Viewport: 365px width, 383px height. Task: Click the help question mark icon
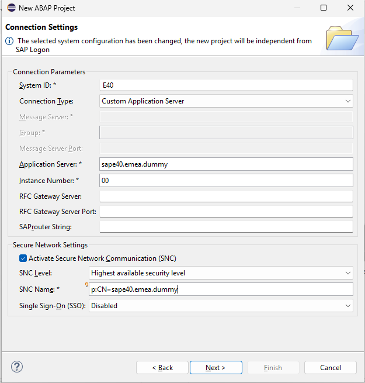pos(17,367)
